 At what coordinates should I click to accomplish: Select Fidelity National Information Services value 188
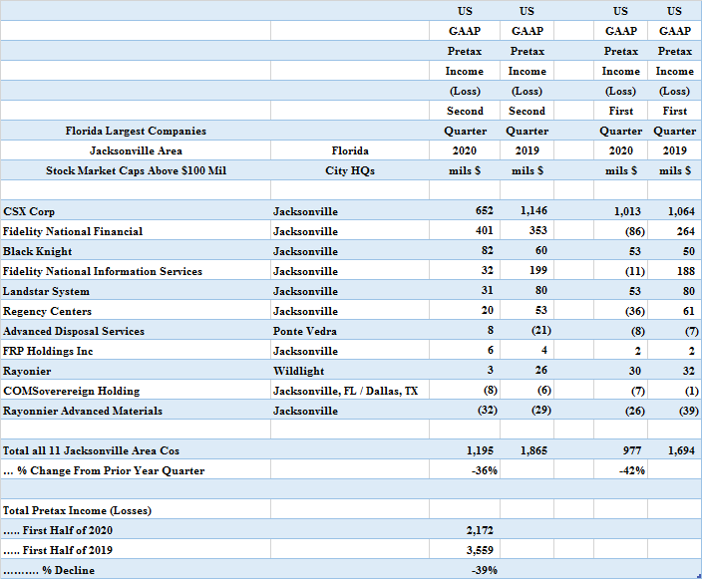click(686, 271)
